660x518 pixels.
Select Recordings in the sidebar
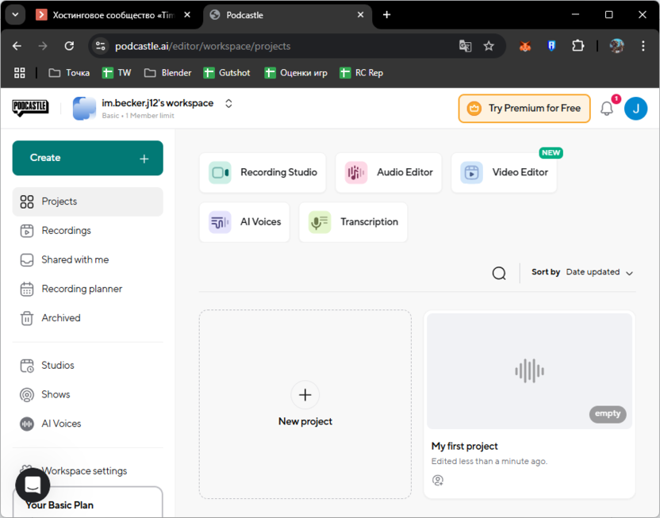(x=66, y=231)
